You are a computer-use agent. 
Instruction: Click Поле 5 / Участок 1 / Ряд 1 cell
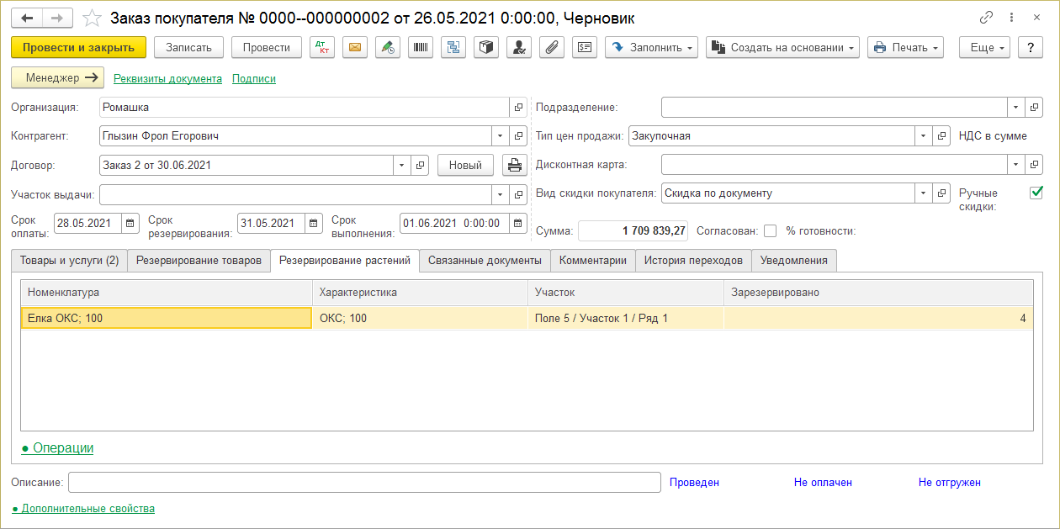626,319
